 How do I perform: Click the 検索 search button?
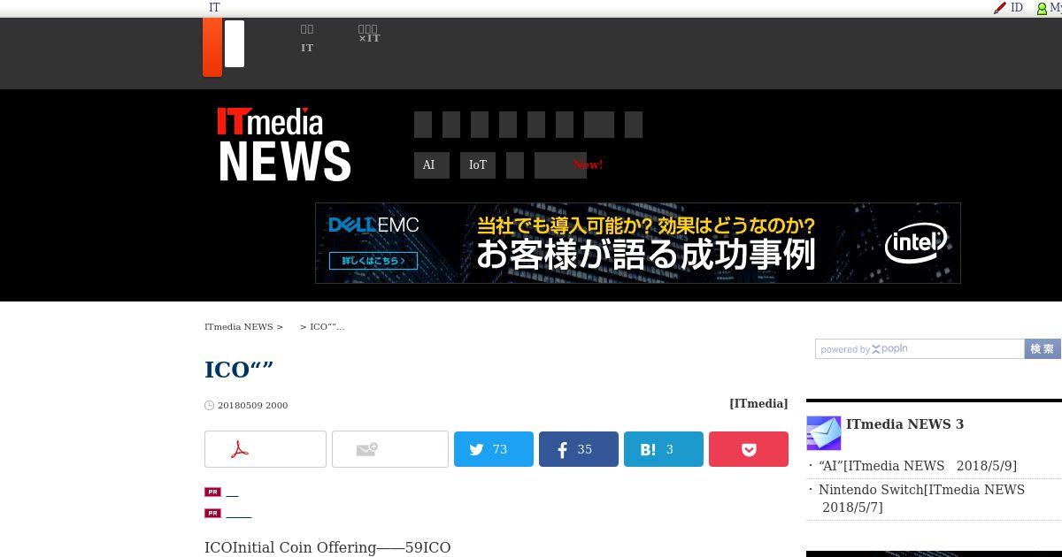point(1043,349)
